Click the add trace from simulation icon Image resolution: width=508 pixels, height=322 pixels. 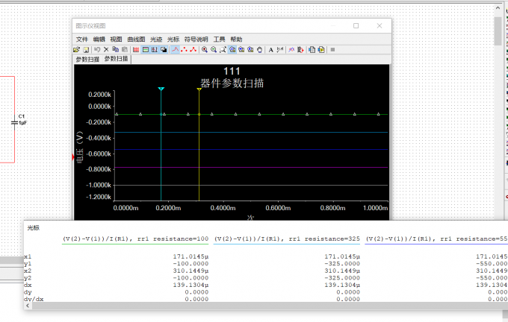300,50
